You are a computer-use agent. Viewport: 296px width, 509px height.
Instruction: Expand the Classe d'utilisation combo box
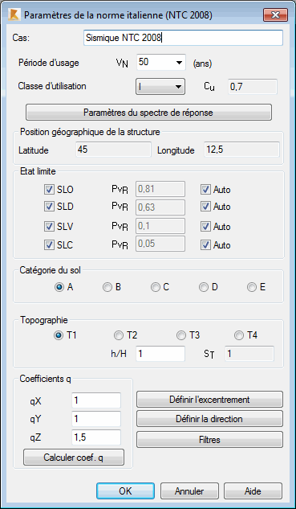pos(160,87)
